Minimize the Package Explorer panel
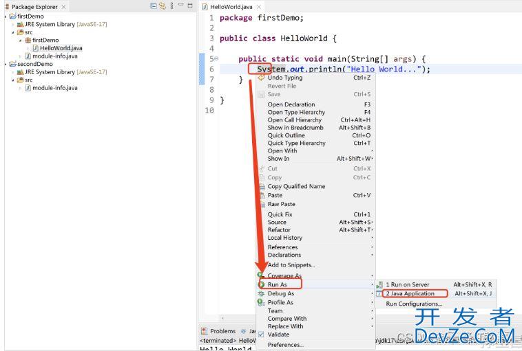 click(x=180, y=5)
